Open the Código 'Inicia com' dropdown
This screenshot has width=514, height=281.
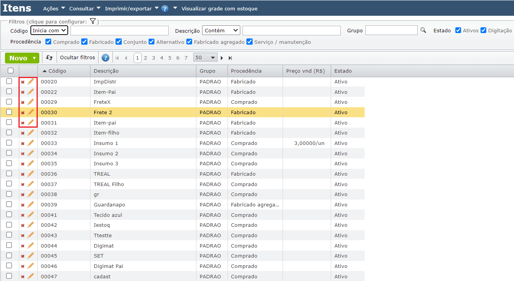(x=49, y=30)
